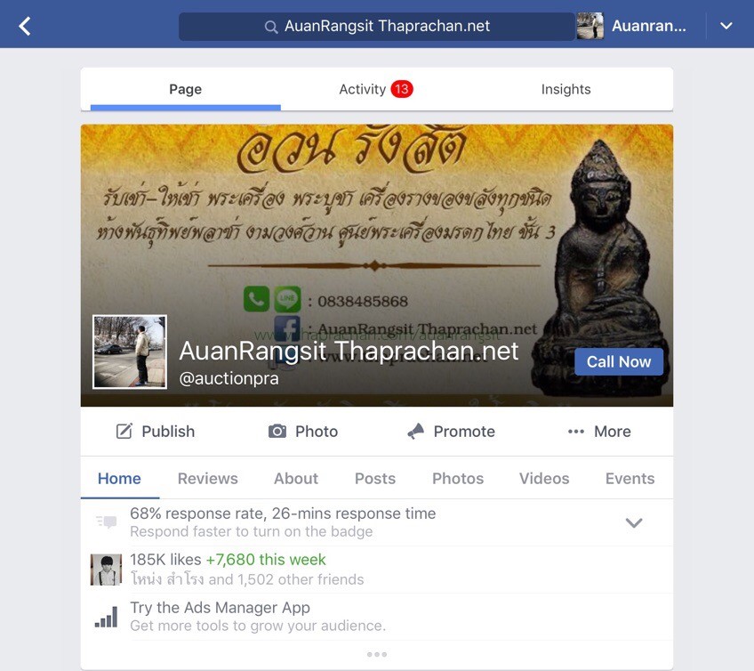This screenshot has height=671, width=754.
Task: Click the response rate message icon
Action: [107, 521]
